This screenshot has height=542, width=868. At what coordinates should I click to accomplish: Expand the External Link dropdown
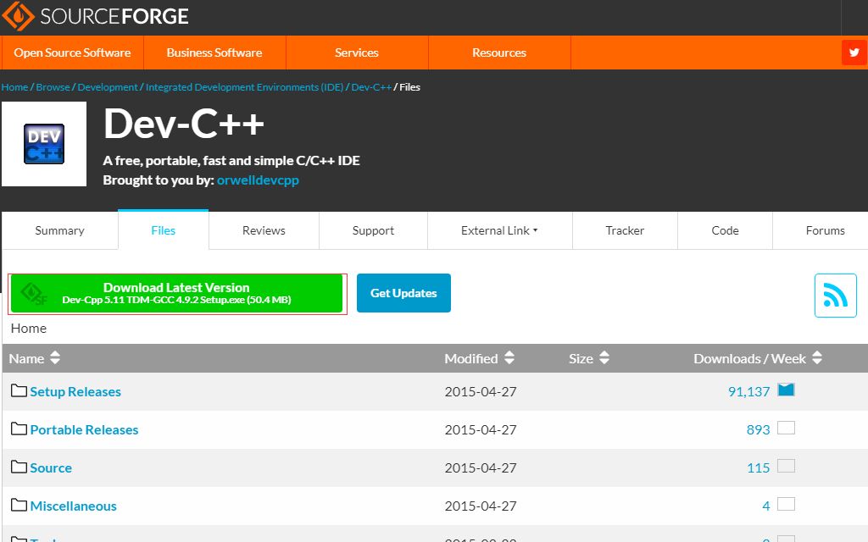[499, 230]
